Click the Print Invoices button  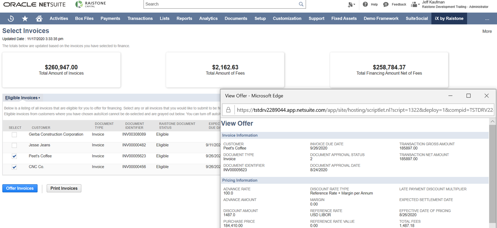64,188
